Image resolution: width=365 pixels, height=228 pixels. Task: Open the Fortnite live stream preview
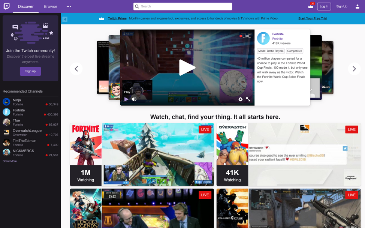tap(158, 154)
